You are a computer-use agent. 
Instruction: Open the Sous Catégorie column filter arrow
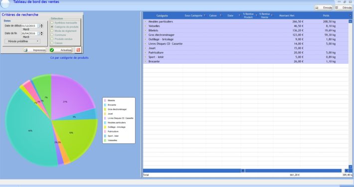point(204,15)
